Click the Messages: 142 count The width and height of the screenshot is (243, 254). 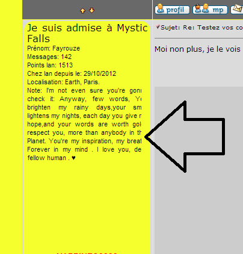point(49,57)
